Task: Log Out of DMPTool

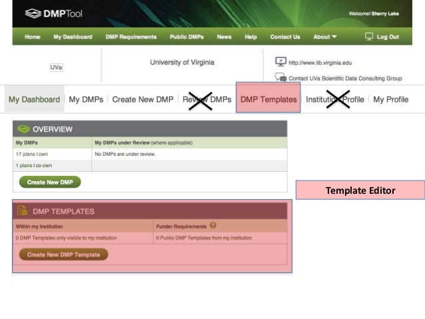Action: coord(388,37)
